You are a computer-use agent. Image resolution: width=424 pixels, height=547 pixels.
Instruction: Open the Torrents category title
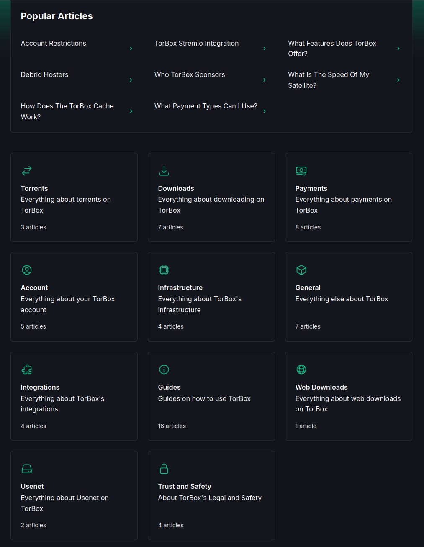[x=34, y=188]
